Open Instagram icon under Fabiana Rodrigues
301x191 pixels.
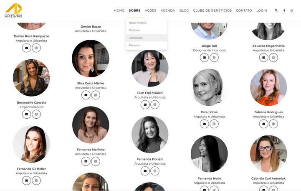tap(273, 124)
